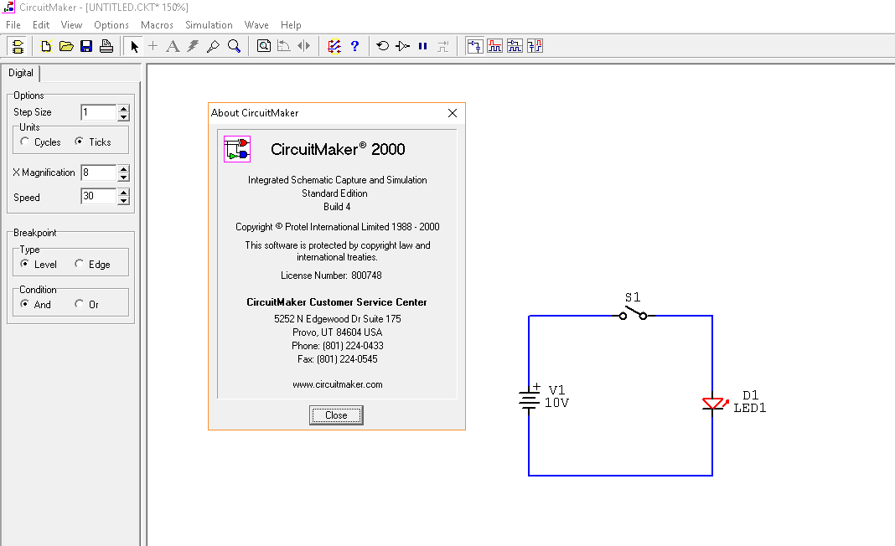Decrease Speed with down arrow
Screen dimensions: 895x546
tap(123, 200)
